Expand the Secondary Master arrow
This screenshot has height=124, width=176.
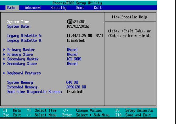click(4, 59)
